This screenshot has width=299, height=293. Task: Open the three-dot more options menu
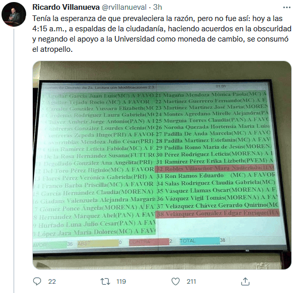point(287,7)
